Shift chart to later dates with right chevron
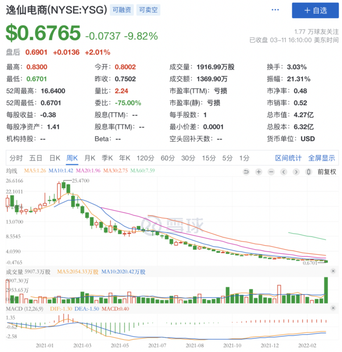 tap(296, 172)
